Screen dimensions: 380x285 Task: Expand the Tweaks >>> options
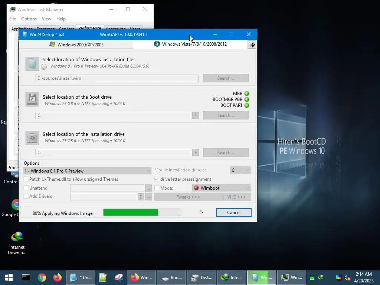tap(188, 197)
